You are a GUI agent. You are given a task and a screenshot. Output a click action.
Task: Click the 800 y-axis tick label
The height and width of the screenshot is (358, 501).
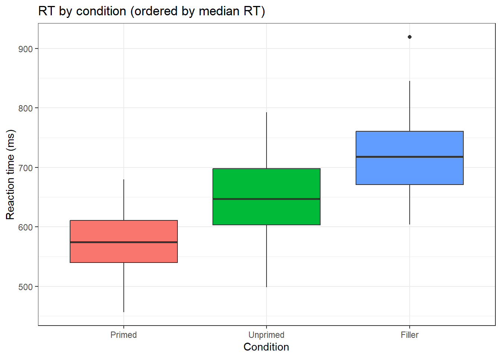point(26,108)
